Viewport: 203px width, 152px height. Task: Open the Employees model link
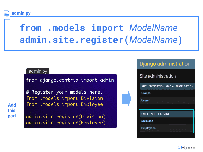click(148, 128)
